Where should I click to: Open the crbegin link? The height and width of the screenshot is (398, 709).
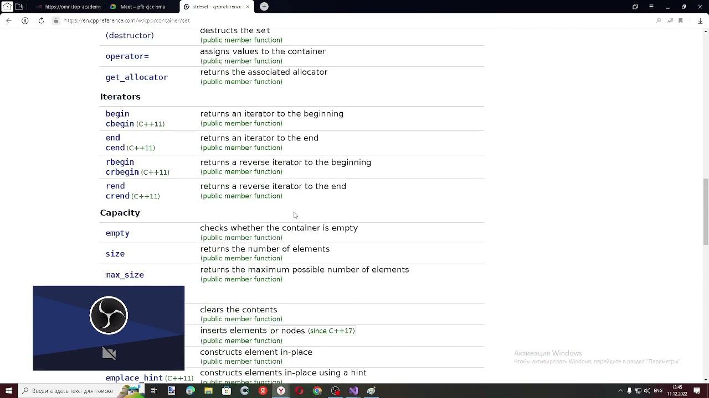[122, 172]
